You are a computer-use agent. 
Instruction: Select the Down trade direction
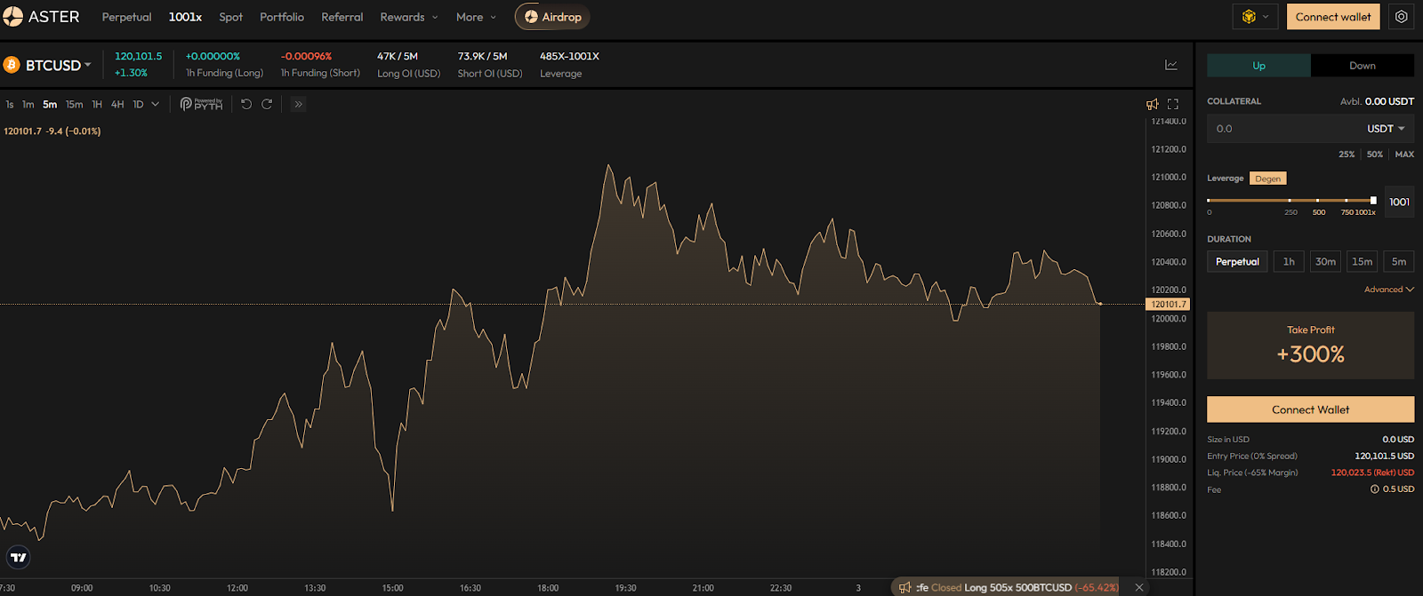(1362, 66)
